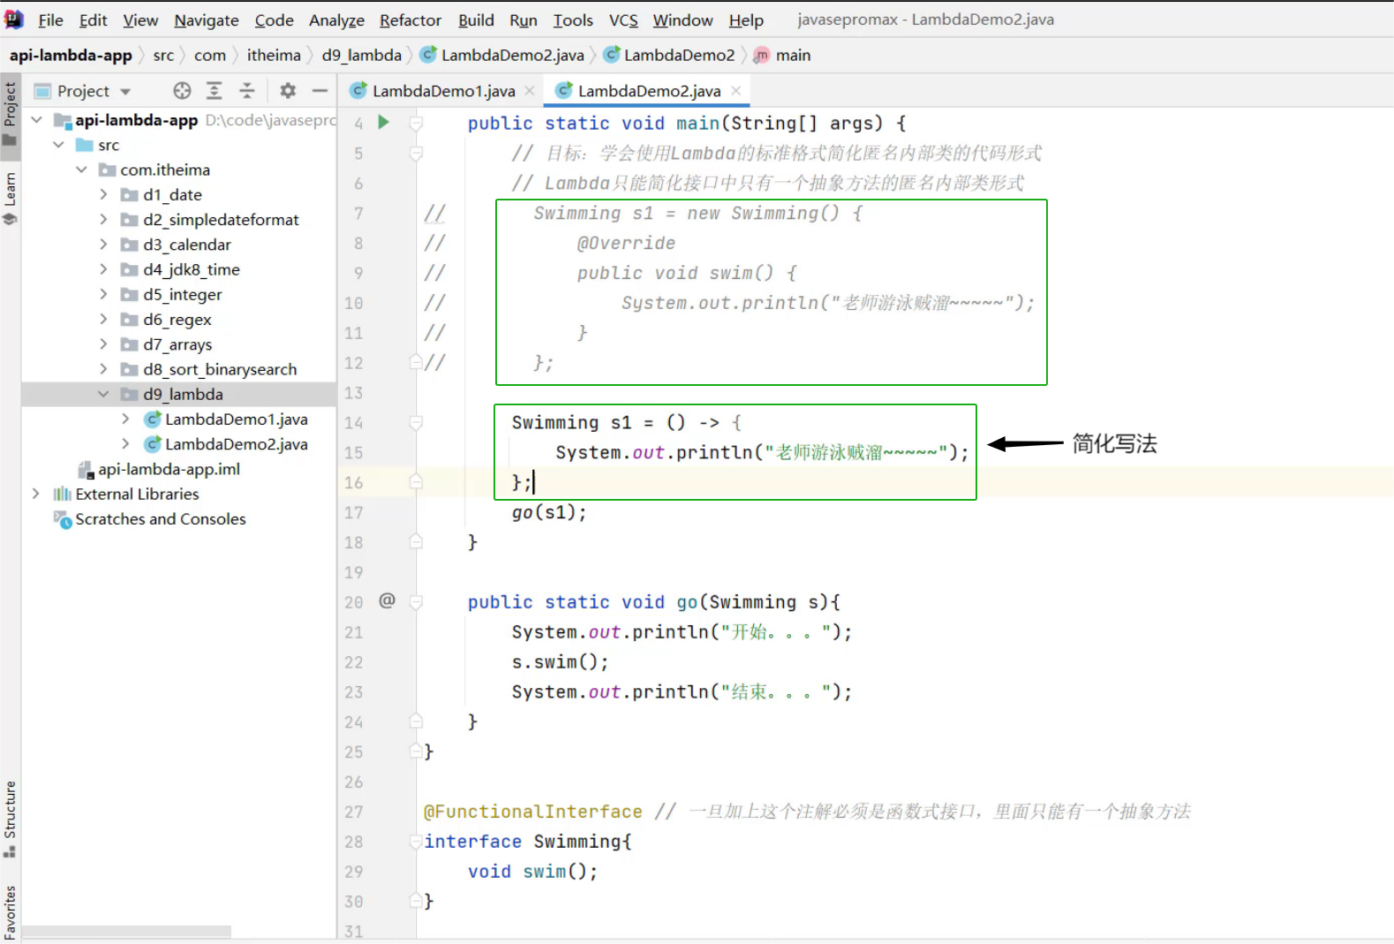
Task: Open the Navigate menu
Action: pyautogui.click(x=207, y=19)
